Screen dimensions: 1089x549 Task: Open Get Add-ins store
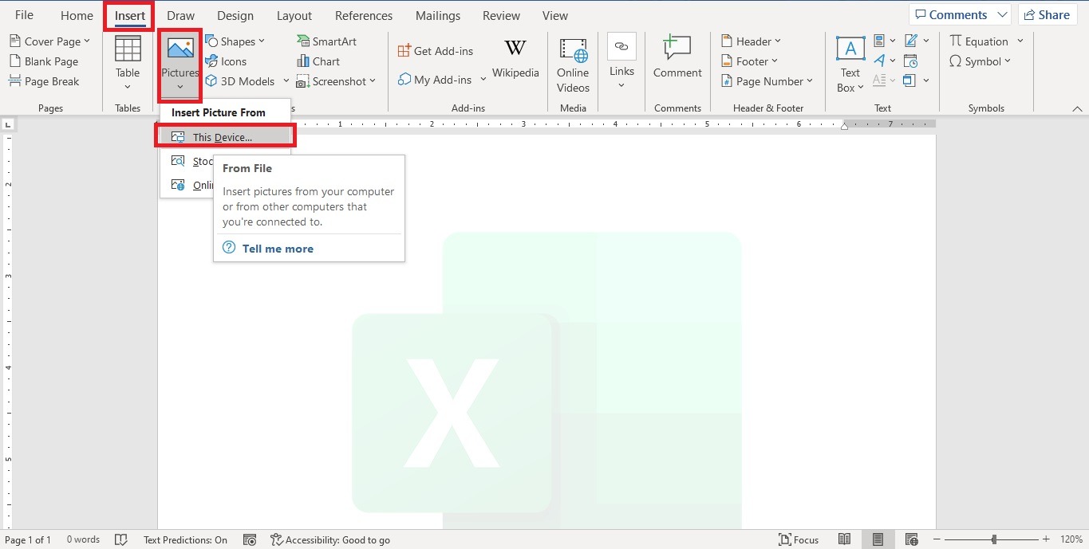point(436,51)
